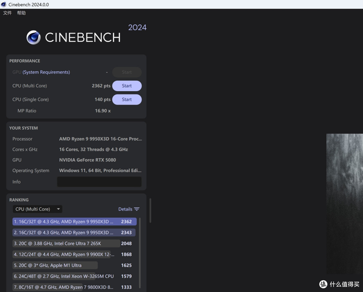363x292 pixels.
Task: Click the Windows 11 operating system value
Action: coord(100,170)
